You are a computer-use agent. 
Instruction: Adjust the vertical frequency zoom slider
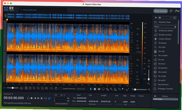[149, 75]
